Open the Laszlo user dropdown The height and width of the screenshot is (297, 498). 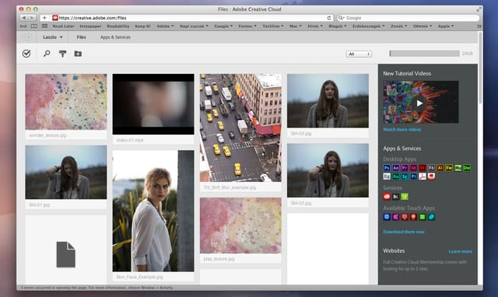click(x=52, y=37)
